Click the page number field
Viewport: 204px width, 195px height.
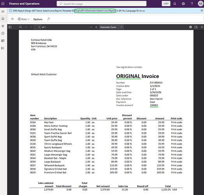[x=37, y=27]
